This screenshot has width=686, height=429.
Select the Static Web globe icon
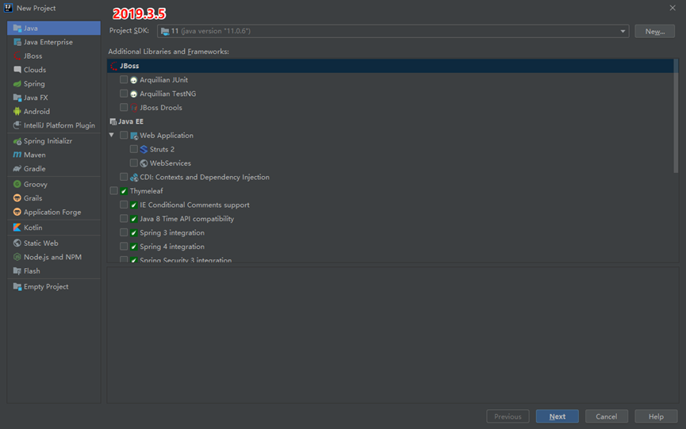pyautogui.click(x=17, y=243)
